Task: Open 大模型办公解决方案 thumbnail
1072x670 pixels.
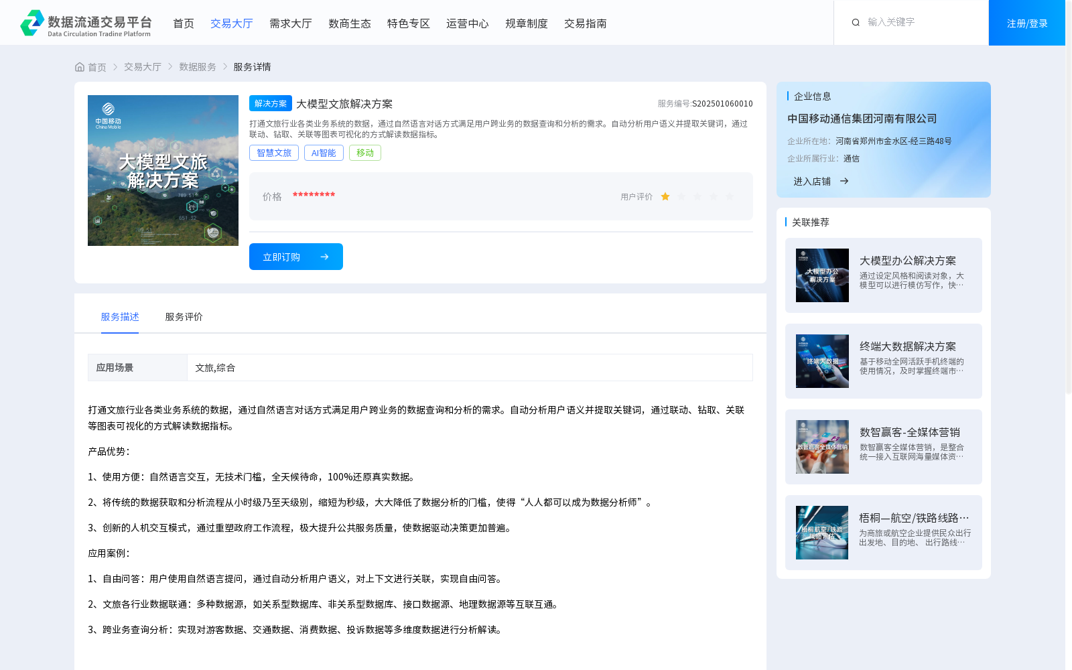Action: click(822, 275)
